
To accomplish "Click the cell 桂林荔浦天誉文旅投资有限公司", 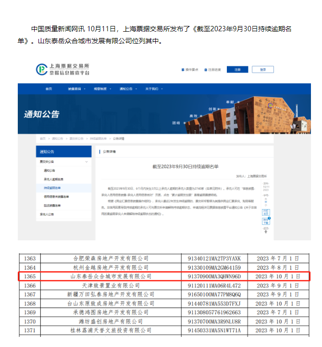I will (111, 330).
